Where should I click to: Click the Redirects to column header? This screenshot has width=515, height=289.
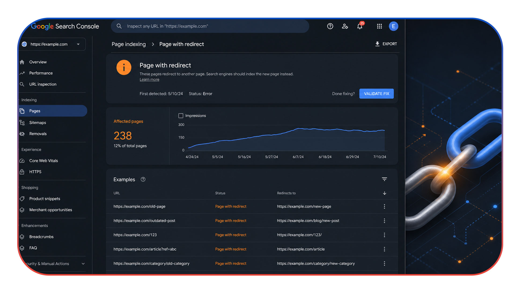[286, 193]
